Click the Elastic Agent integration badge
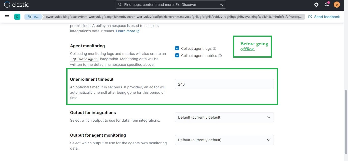This screenshot has width=348, height=161. tap(84, 59)
